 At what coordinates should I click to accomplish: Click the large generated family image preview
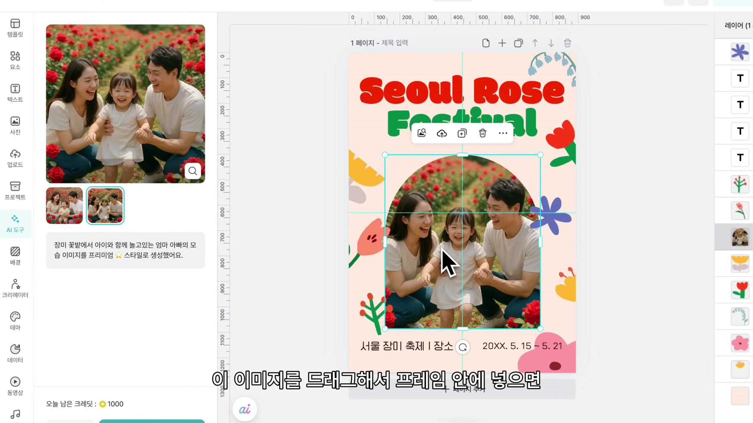point(126,104)
